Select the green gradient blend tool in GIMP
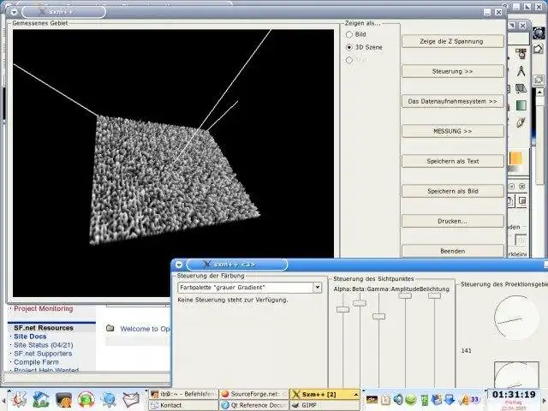Viewport: 548px width, 411px height. click(521, 105)
